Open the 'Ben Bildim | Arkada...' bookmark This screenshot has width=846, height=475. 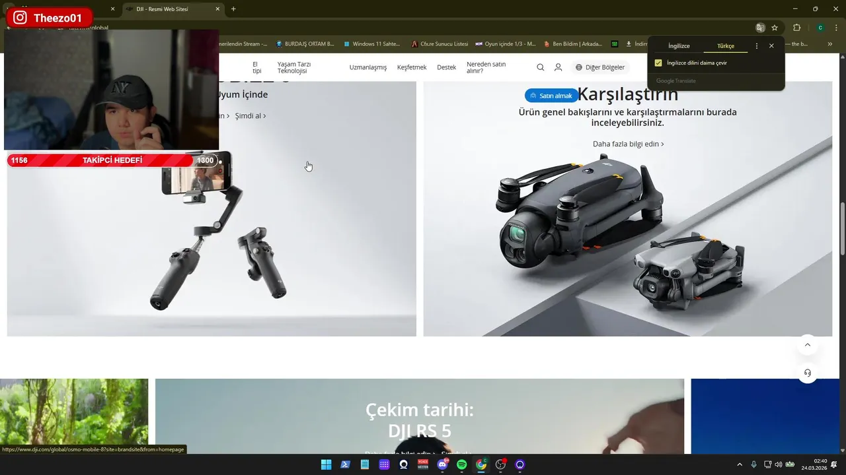(x=573, y=44)
